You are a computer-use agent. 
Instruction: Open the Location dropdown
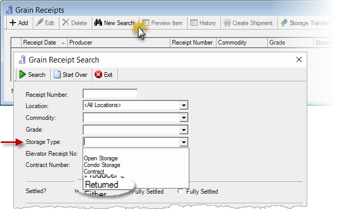click(x=184, y=106)
